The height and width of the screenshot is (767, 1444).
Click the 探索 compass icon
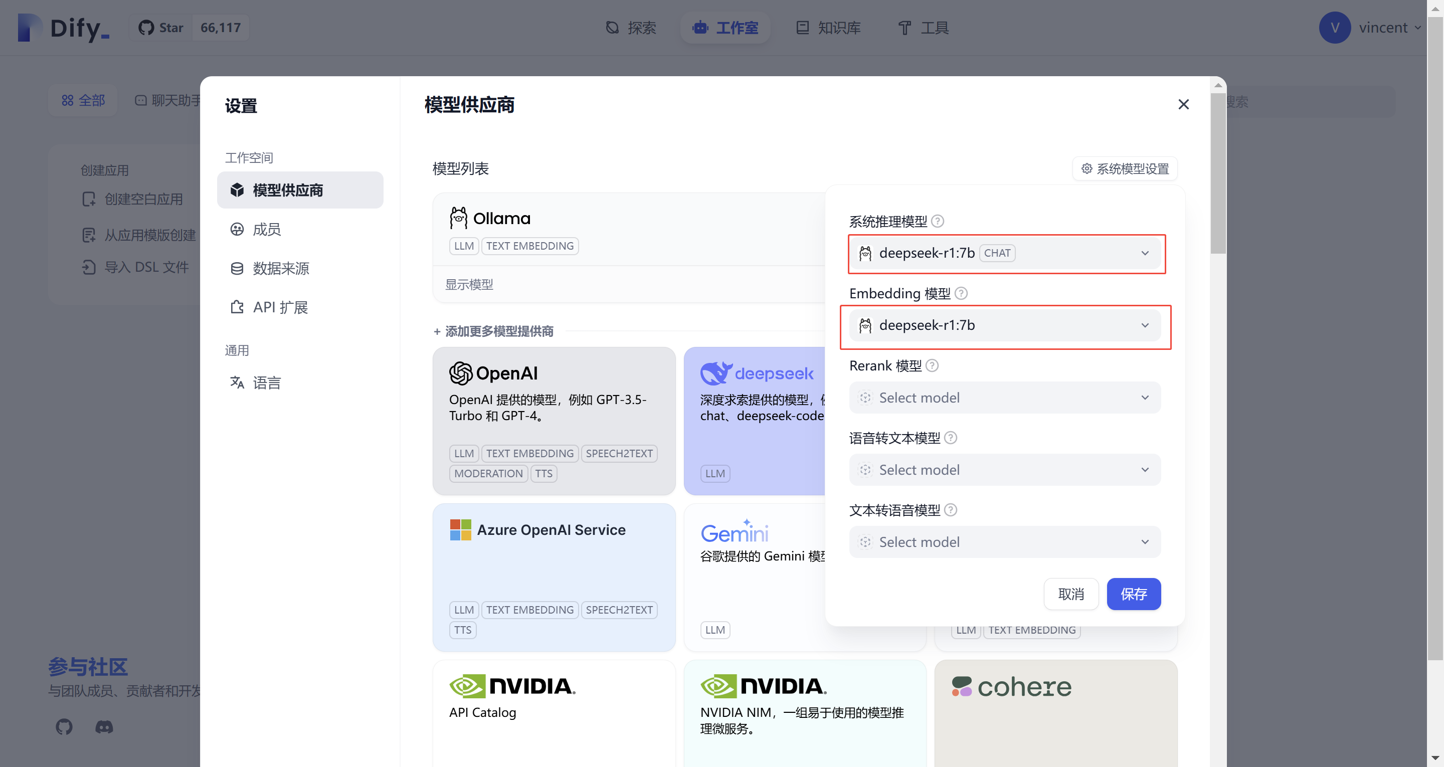click(x=612, y=28)
